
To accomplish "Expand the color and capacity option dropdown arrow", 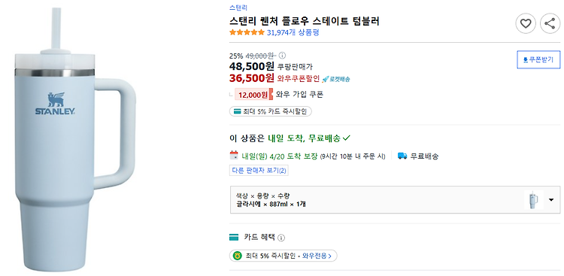I will 551,200.
